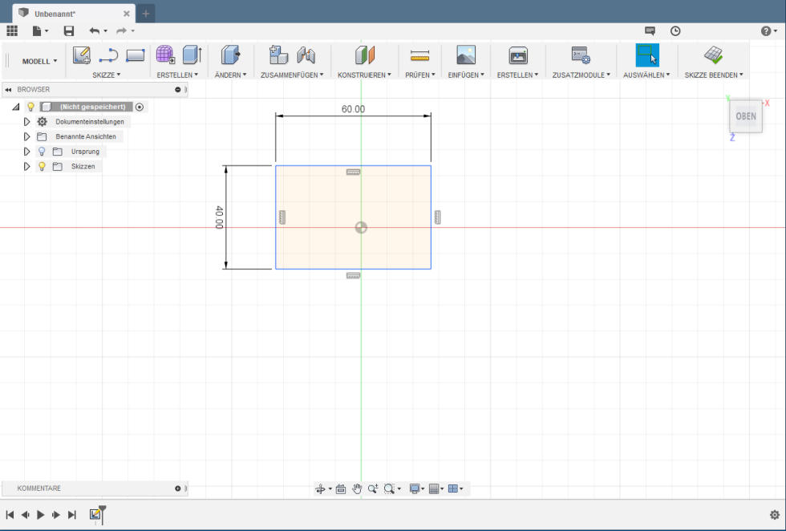
Task: Select the sketch feature in timeline
Action: pyautogui.click(x=95, y=514)
